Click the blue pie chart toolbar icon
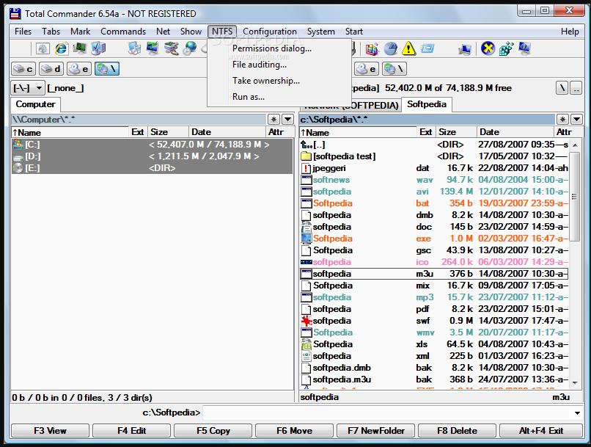Image resolution: width=591 pixels, height=447 pixels. [x=391, y=48]
